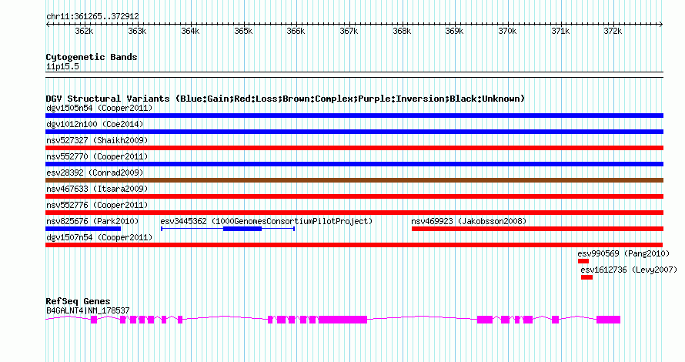The height and width of the screenshot is (362, 685).
Task: Click the 371k ruler tick label
Action: [x=560, y=31]
